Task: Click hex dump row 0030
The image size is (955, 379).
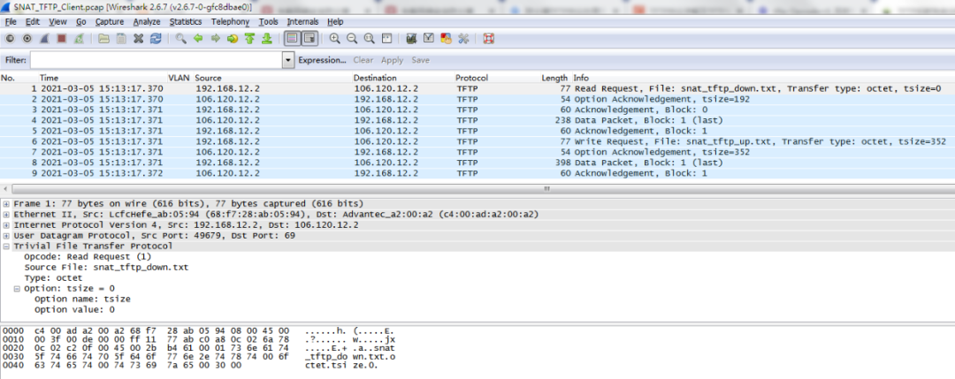Action: point(199,356)
